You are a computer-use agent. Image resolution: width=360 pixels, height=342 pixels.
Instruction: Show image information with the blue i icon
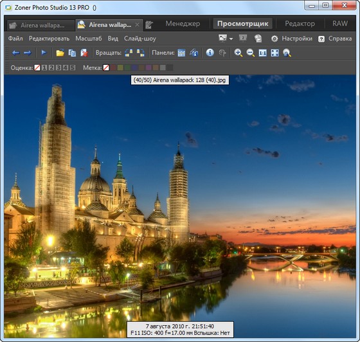click(210, 53)
